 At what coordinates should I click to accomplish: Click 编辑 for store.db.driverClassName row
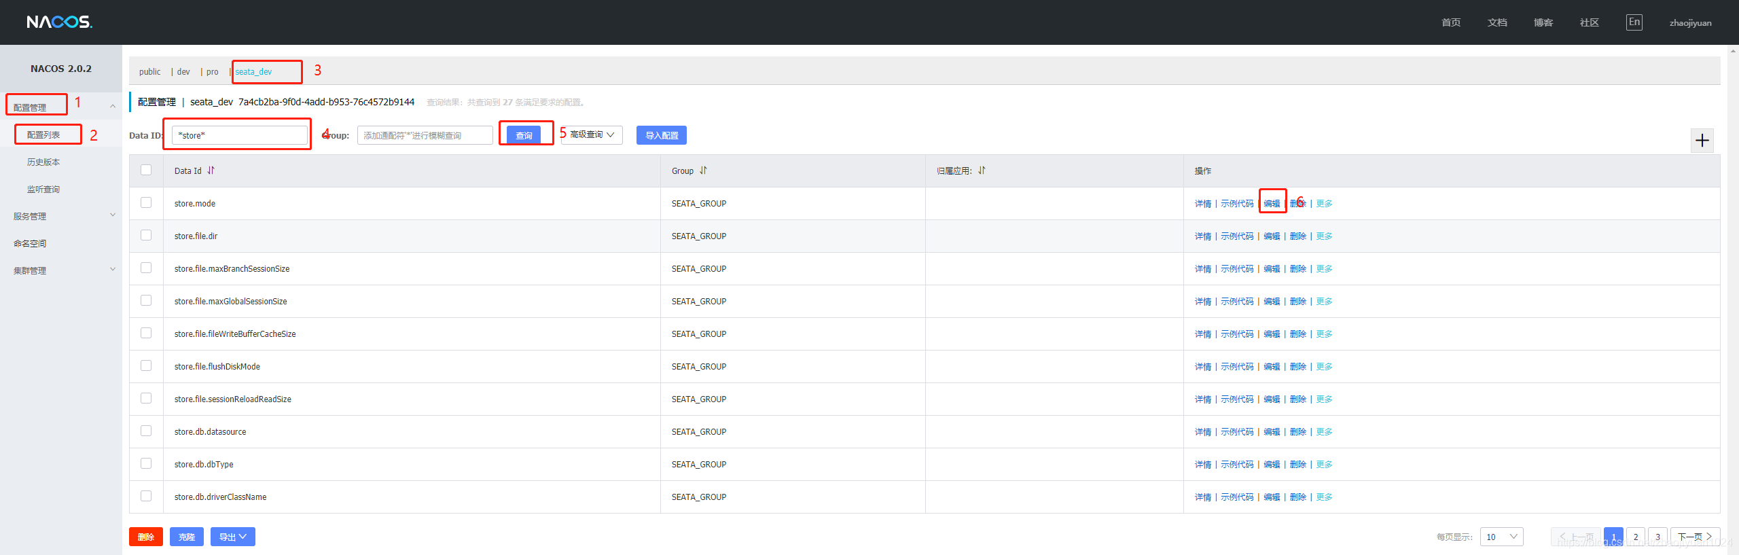point(1272,497)
